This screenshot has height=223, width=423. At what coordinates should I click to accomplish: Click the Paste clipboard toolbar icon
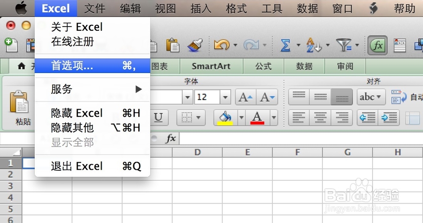(x=173, y=45)
